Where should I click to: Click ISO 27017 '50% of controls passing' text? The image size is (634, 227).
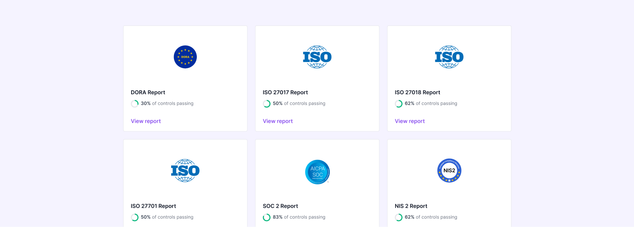tap(299, 103)
